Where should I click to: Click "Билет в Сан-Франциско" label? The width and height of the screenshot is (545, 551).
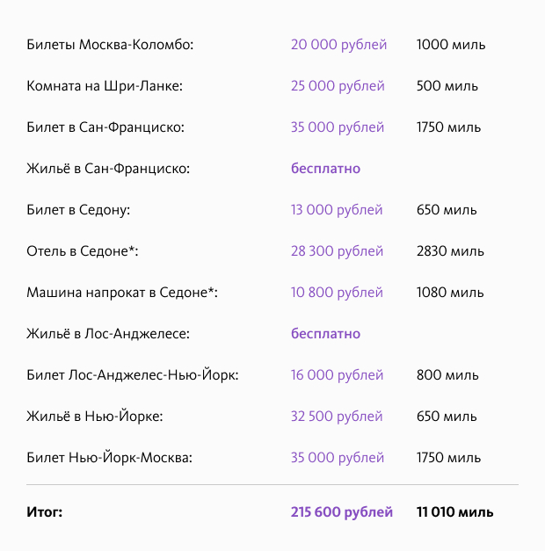tap(105, 127)
